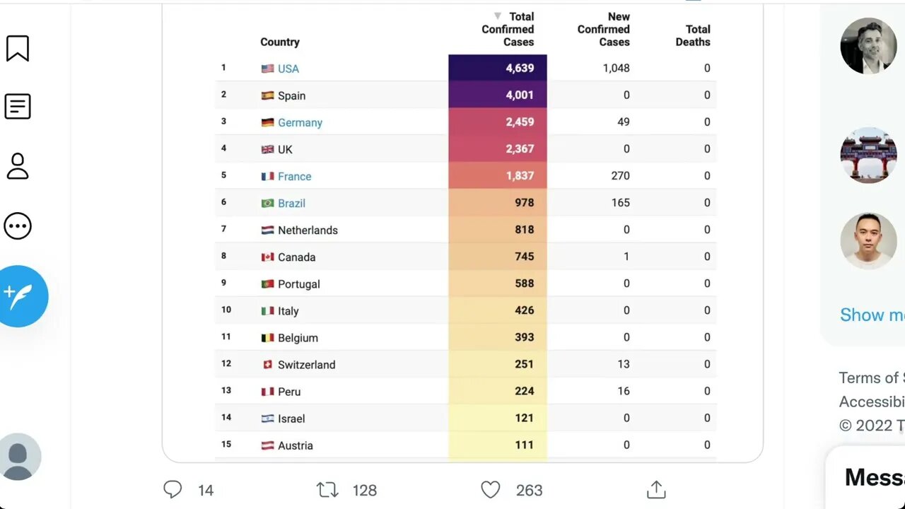Sort by Total Confirmed Cases arrow
Screen dimensions: 905x509
pos(498,16)
